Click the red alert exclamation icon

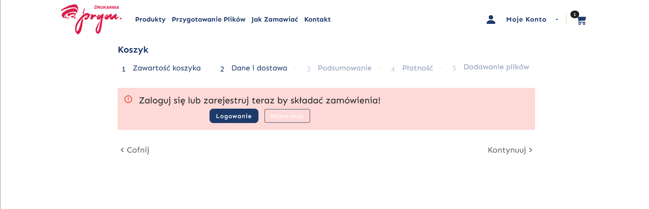128,99
